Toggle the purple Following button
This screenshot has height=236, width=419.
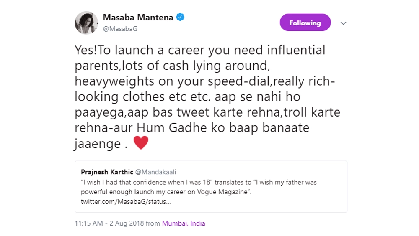(x=305, y=23)
